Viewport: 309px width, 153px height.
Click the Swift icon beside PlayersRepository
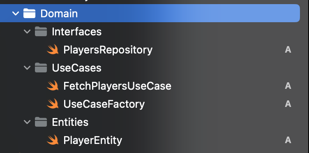tap(53, 49)
